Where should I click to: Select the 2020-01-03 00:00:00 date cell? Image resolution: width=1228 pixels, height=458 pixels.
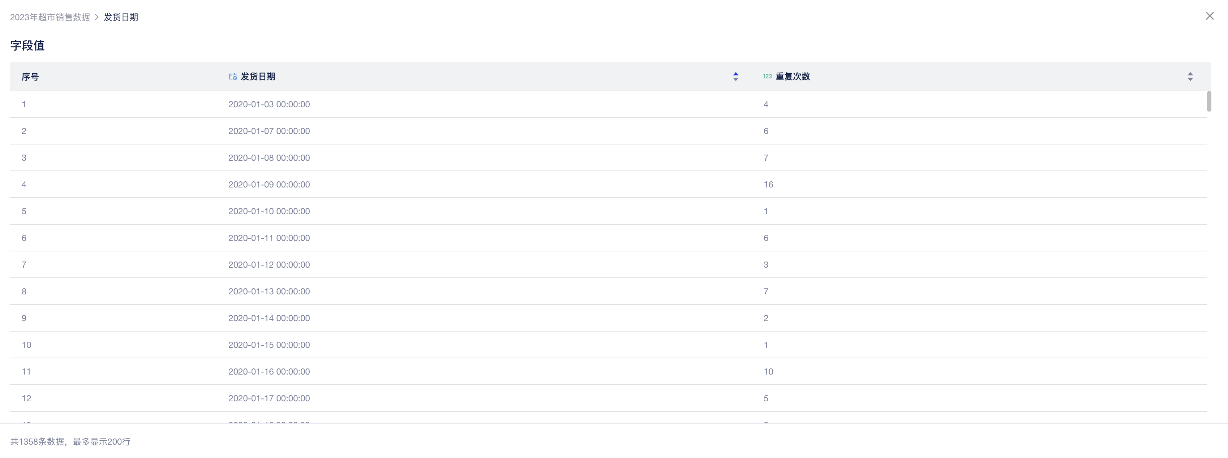point(269,104)
